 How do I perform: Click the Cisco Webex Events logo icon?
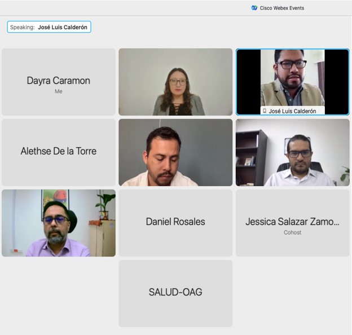coord(254,8)
